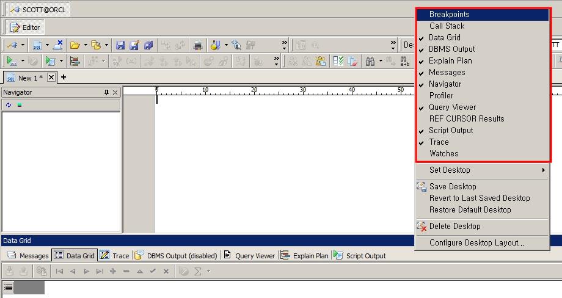Add a new editor tab with plus button
Viewport: 562px width, 298px height.
(x=63, y=77)
